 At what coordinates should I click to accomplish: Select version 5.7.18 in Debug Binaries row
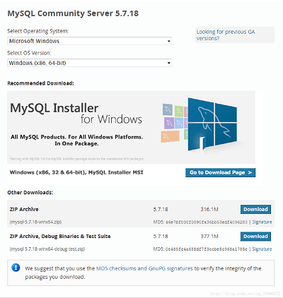click(161, 237)
